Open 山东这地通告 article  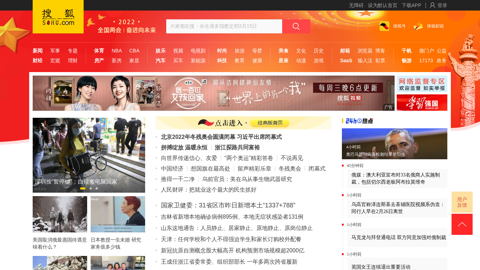(x=237, y=228)
